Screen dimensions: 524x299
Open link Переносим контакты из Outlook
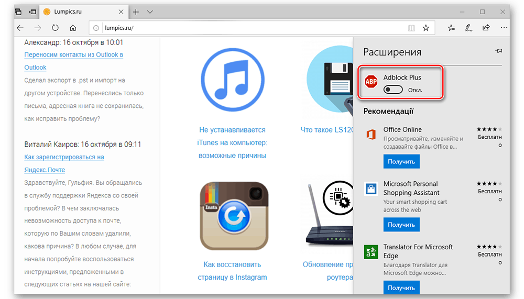tap(73, 61)
